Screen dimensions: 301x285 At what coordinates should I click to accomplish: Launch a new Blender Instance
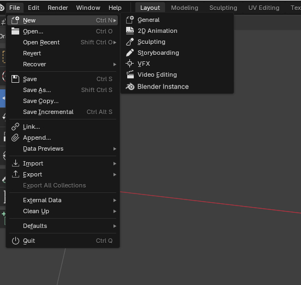177,87
